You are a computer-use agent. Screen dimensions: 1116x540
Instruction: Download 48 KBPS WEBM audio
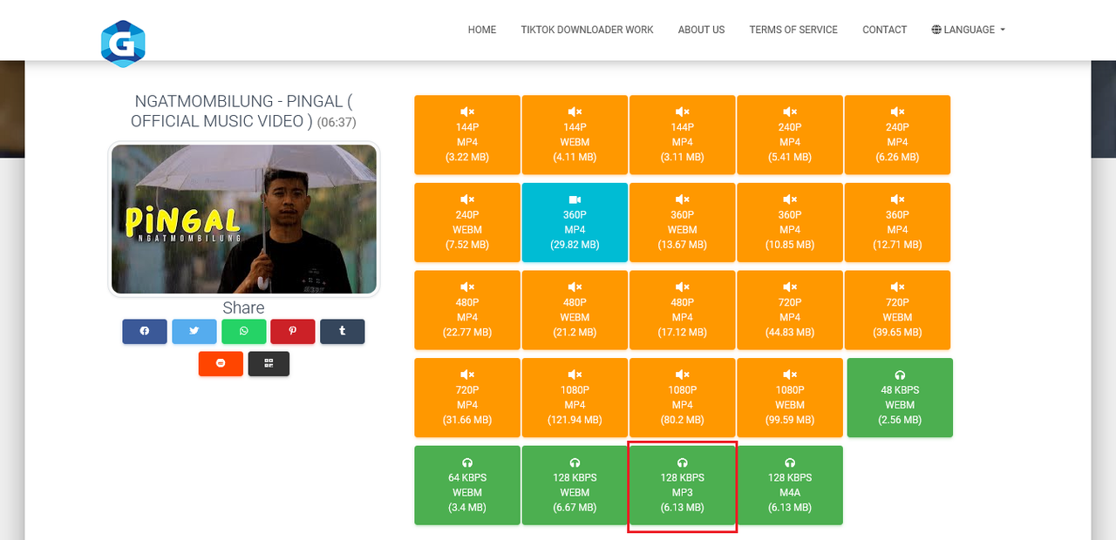click(x=900, y=397)
